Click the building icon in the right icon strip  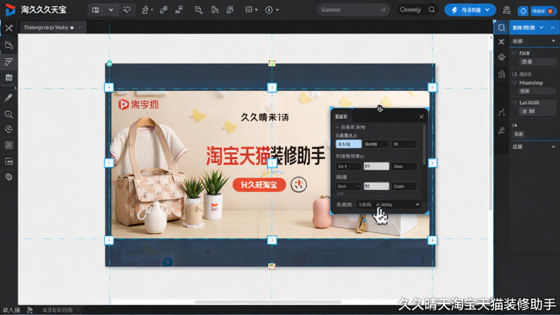coord(501,74)
